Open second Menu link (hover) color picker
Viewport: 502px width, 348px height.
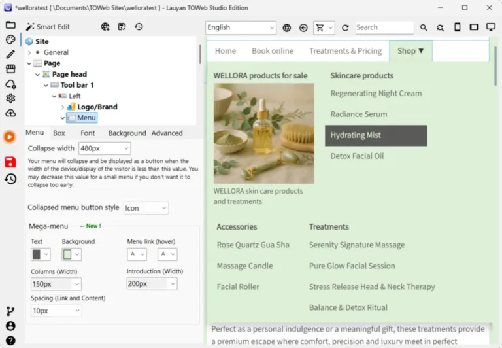(x=167, y=254)
